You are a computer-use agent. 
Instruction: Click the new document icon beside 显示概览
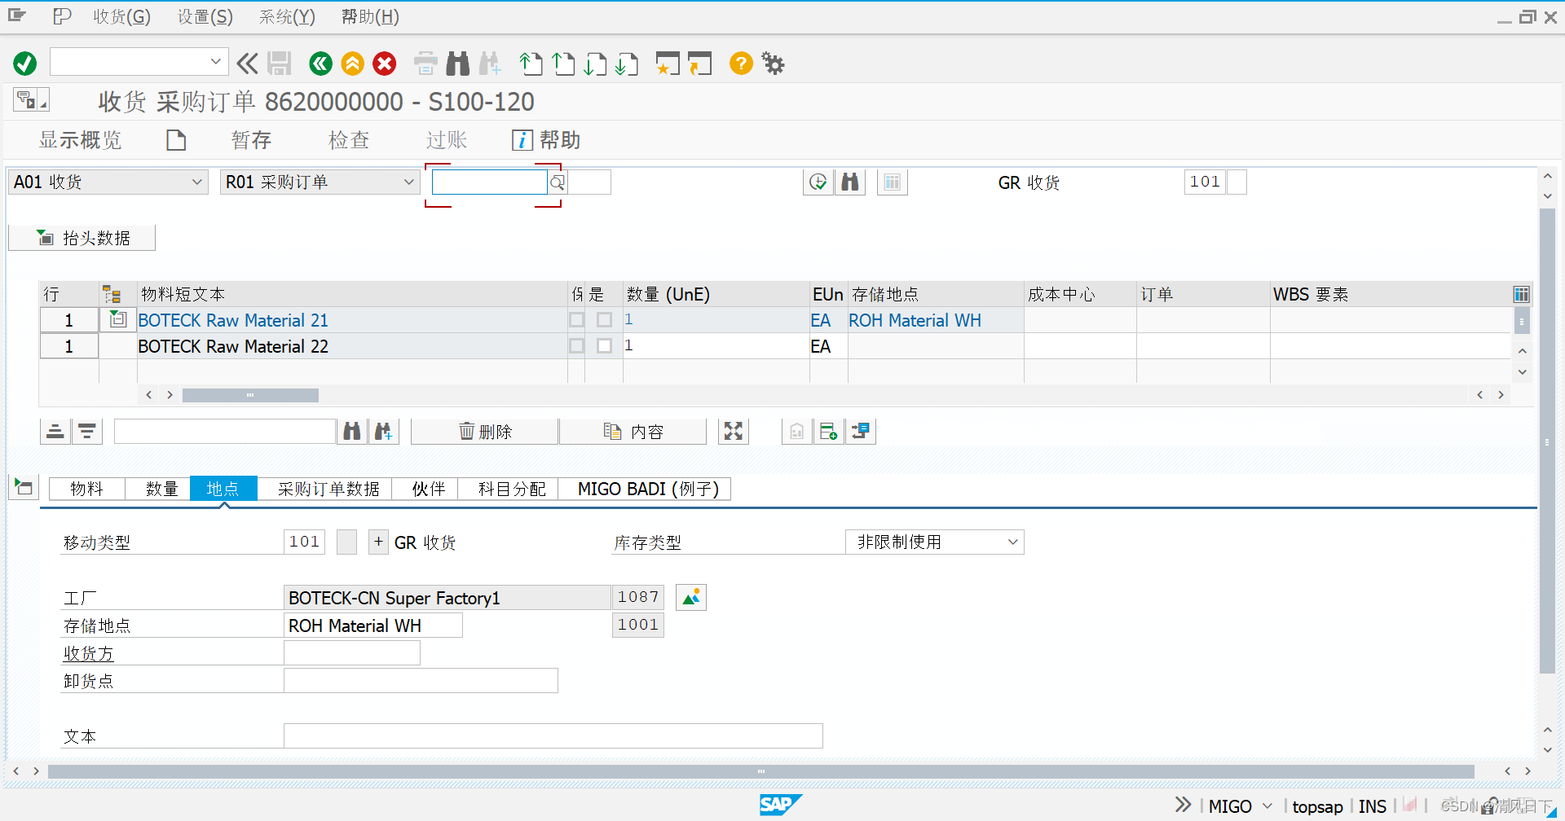(176, 140)
